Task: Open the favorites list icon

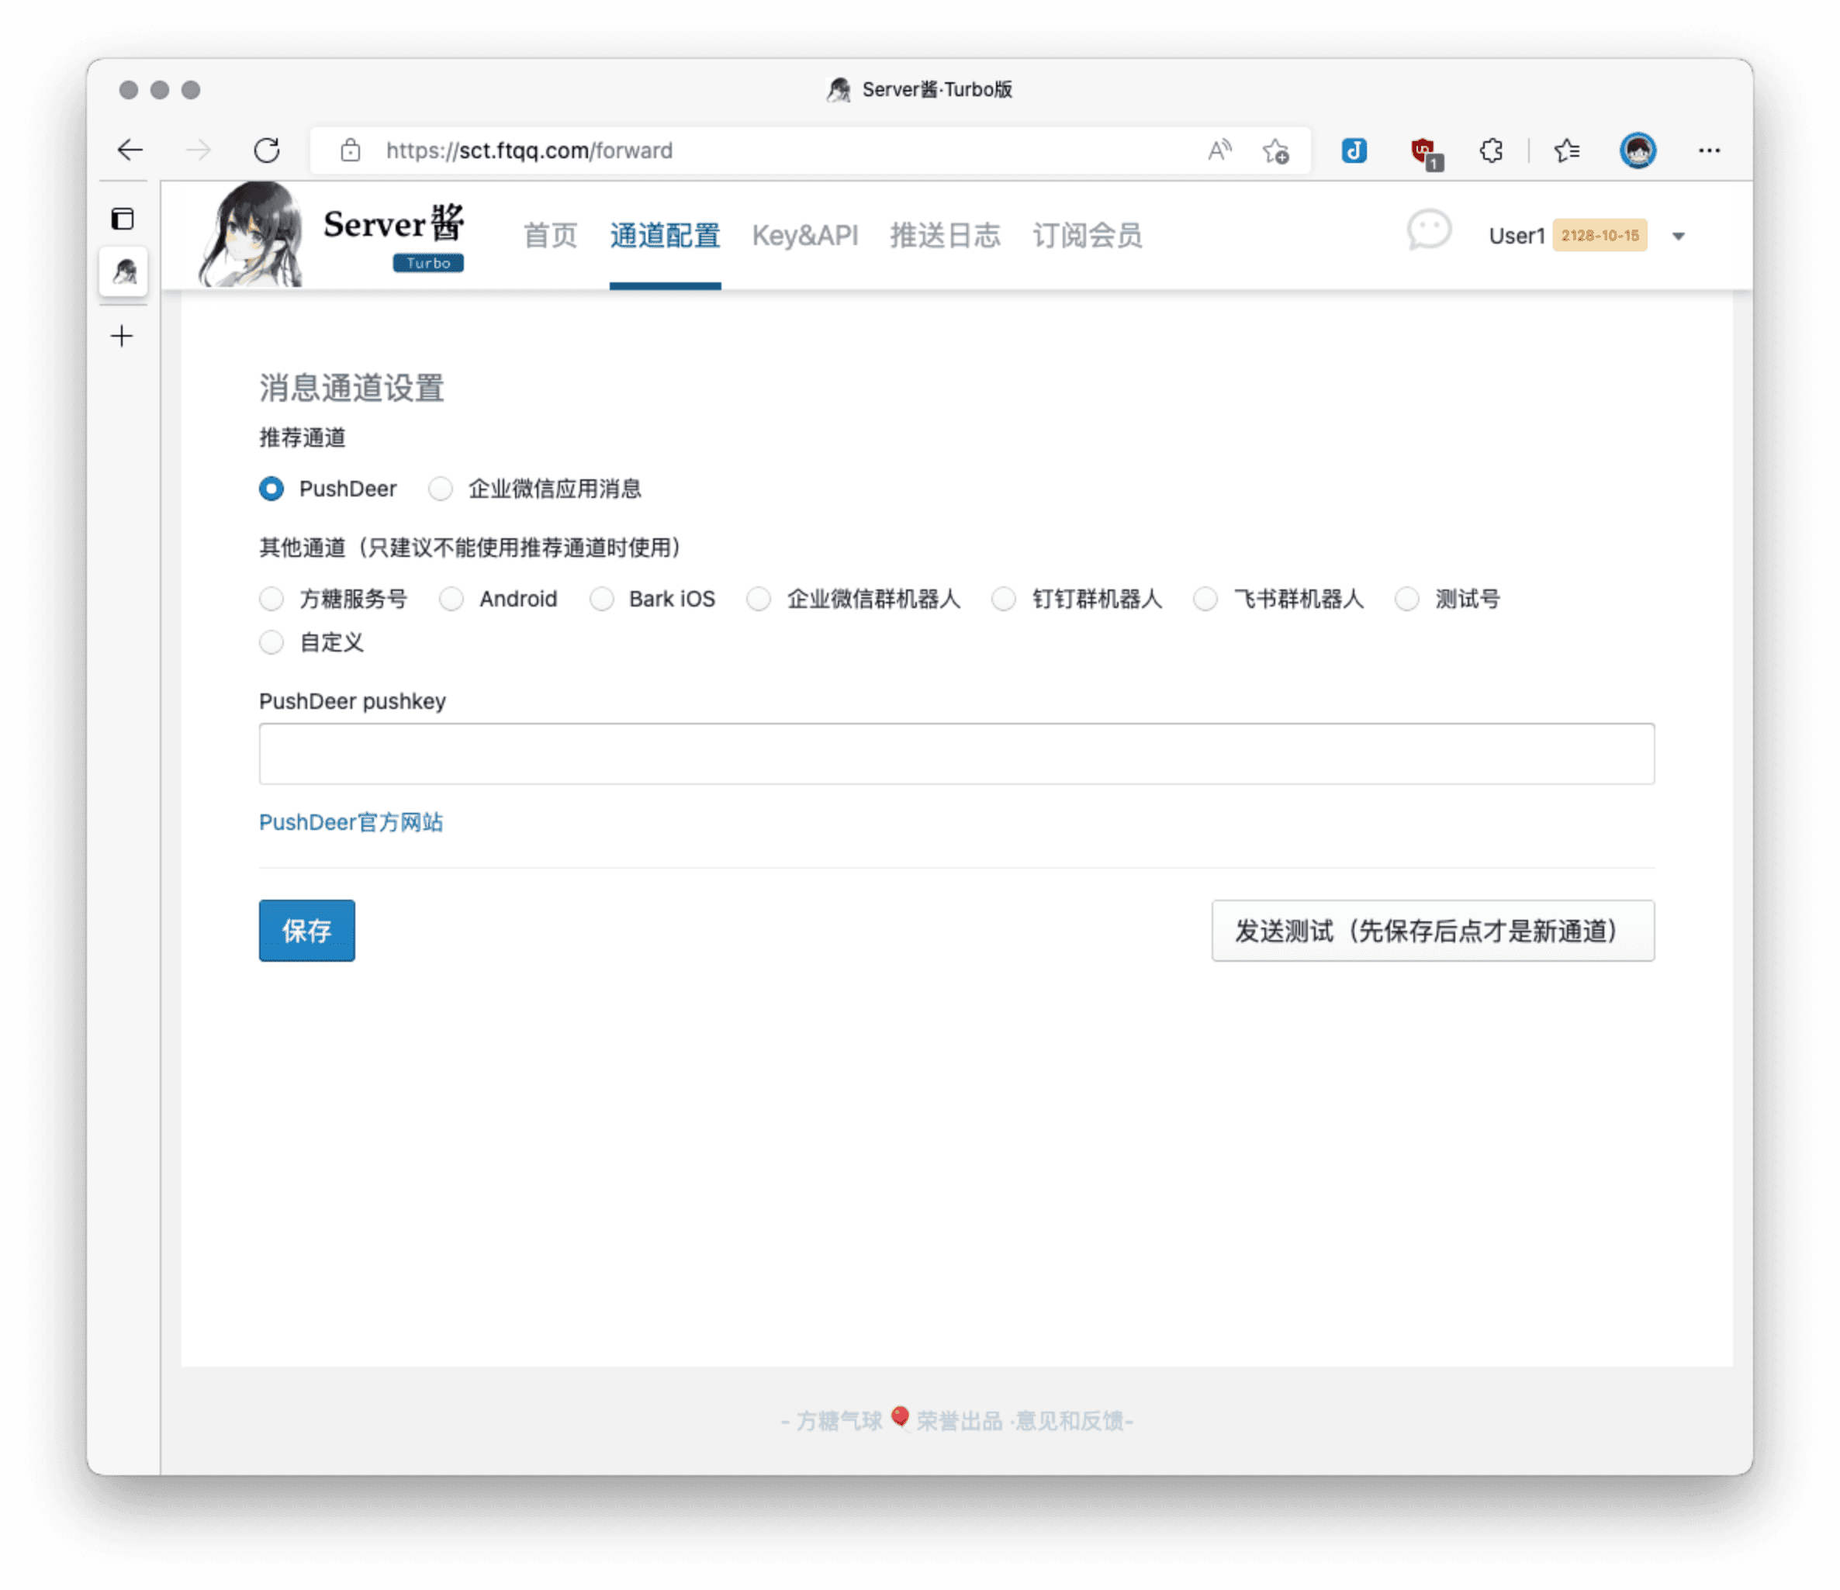Action: 1566,150
